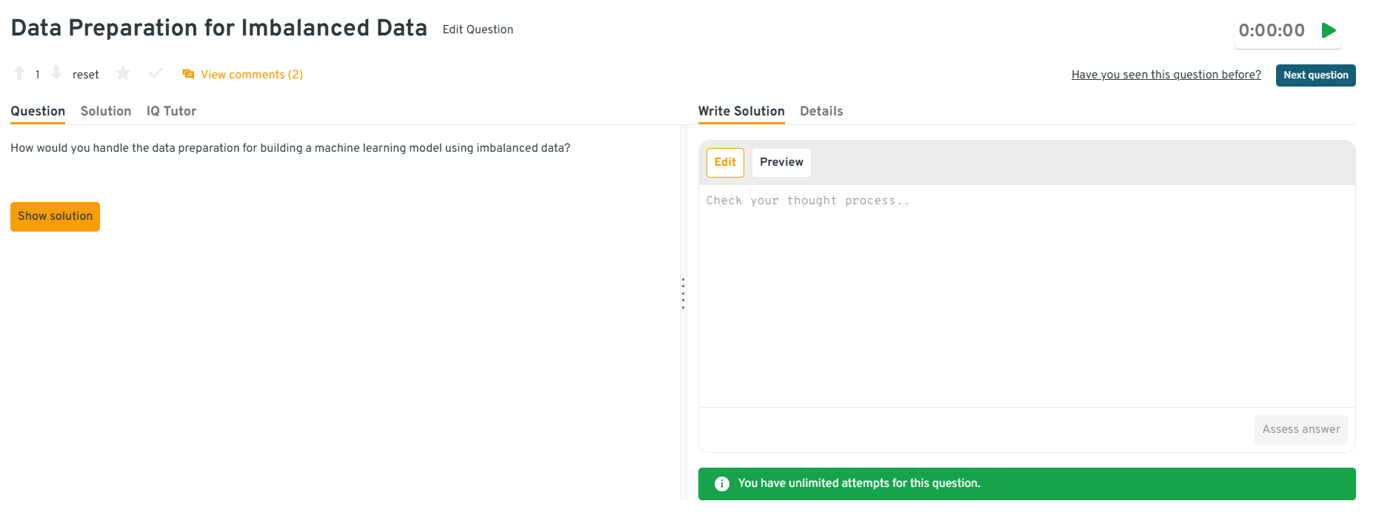Toggle to Preview mode in the editor
1376x518 pixels.
click(x=781, y=162)
